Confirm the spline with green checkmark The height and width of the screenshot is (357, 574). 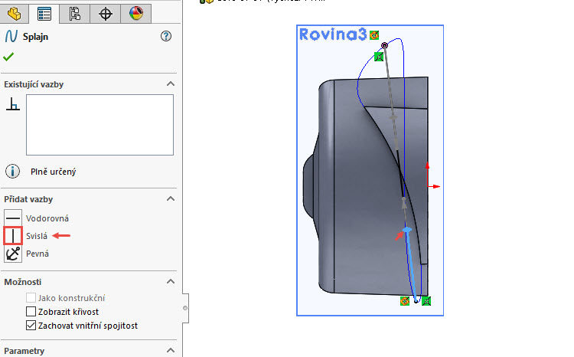8,57
